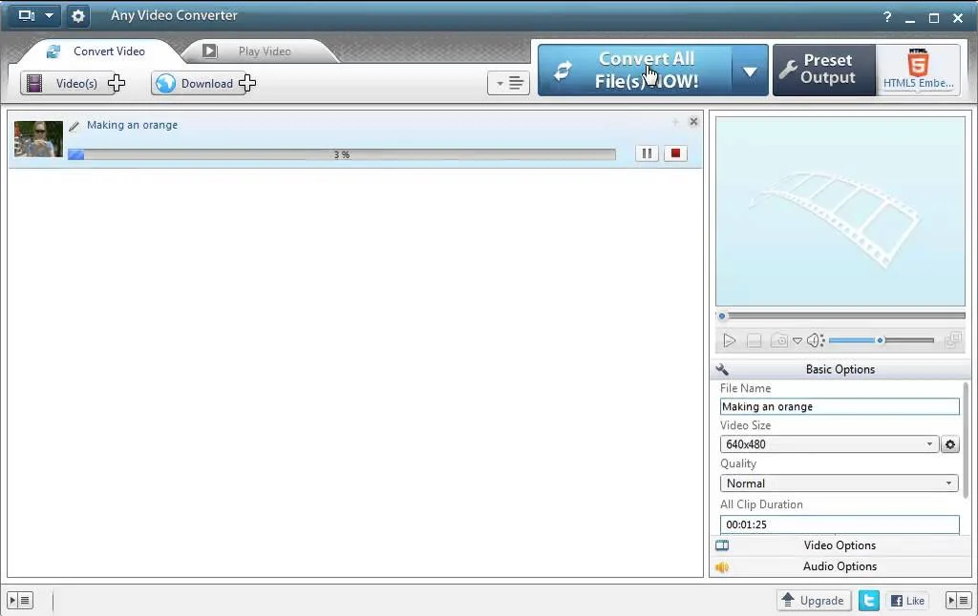This screenshot has height=616, width=978.
Task: Expand the Audio Options section
Action: point(840,566)
